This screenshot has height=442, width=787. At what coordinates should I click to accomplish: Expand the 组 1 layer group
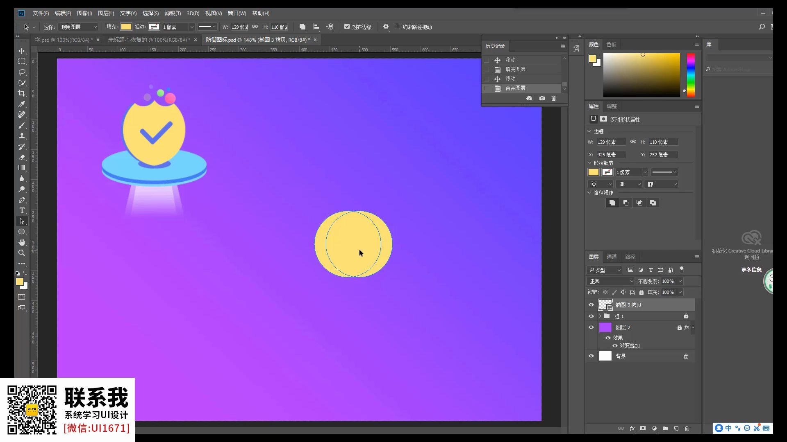(x=600, y=316)
